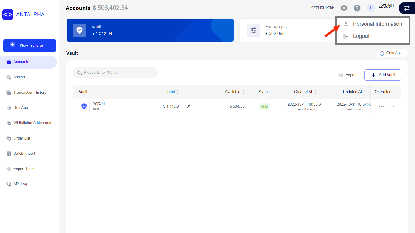
Task: Expand the vault row operations chevron
Action: [x=393, y=106]
